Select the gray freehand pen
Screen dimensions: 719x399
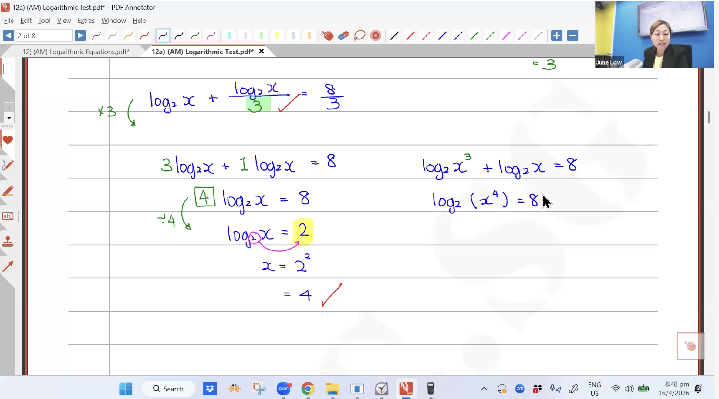coord(113,36)
